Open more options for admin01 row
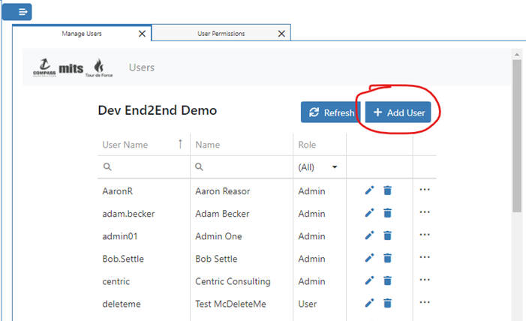The width and height of the screenshot is (526, 321). point(425,235)
